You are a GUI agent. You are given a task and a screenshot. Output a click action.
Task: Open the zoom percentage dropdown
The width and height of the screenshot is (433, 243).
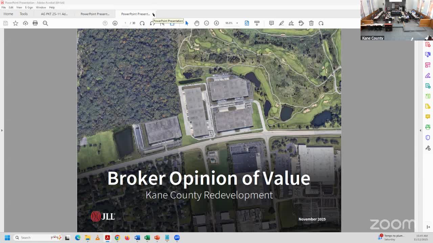tap(237, 23)
